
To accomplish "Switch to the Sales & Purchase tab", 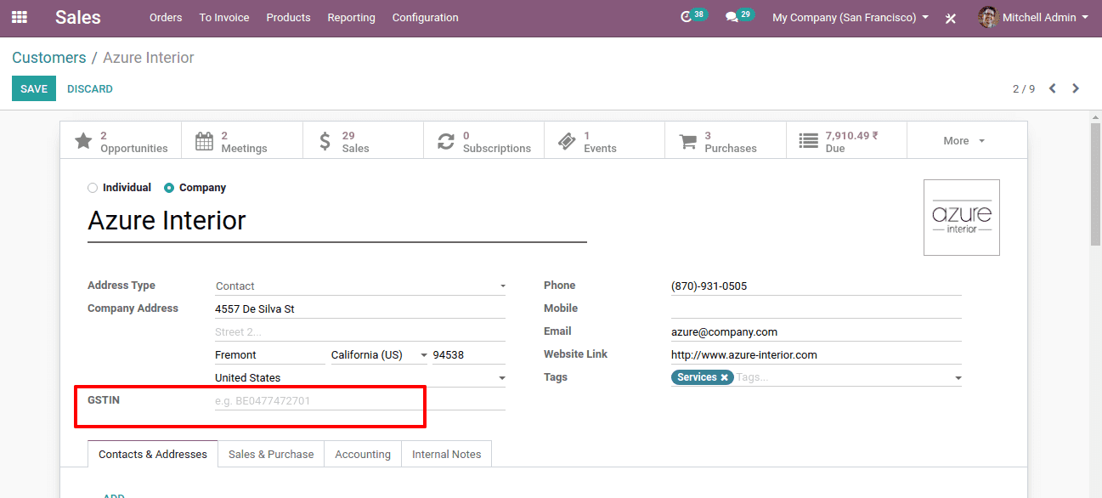I will pos(271,454).
